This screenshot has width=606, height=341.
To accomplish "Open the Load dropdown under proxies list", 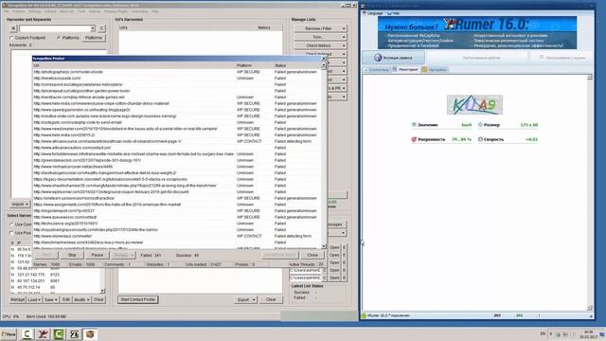I will 34,299.
